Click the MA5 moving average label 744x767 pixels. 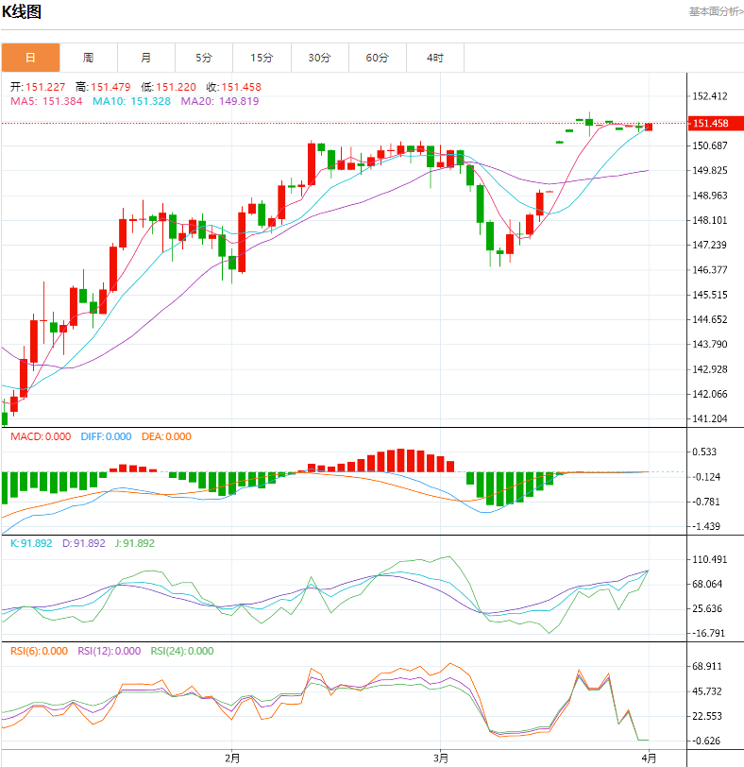(x=47, y=101)
